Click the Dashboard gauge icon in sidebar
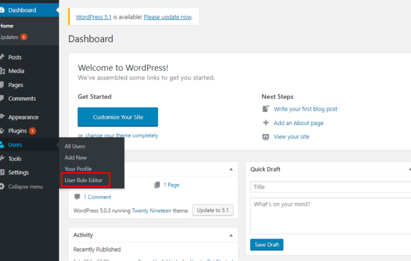This screenshot has width=411, height=261. (2, 10)
